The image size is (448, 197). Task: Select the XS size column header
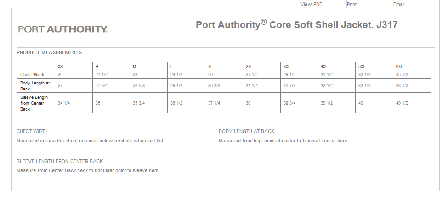click(61, 67)
